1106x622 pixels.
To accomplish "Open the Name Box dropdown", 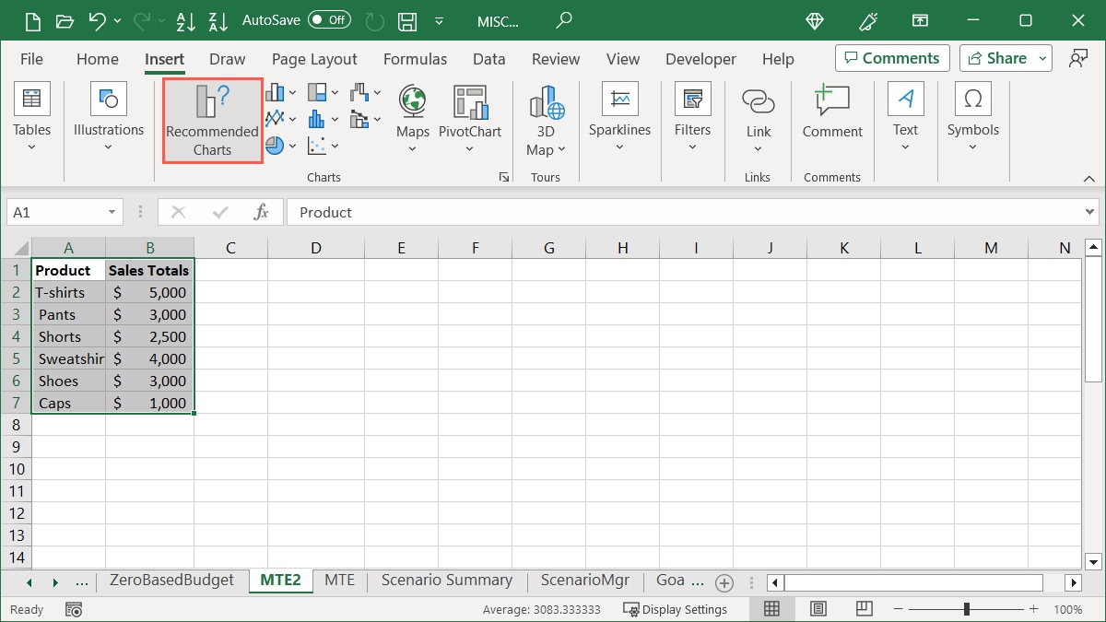I will click(111, 211).
